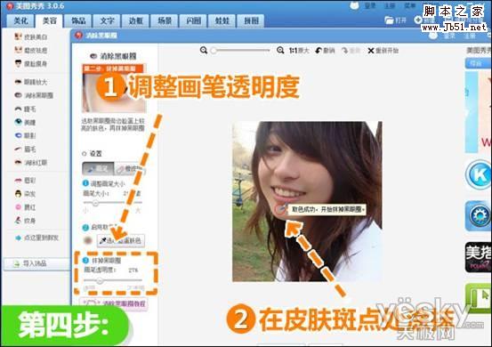
Task: Select the red-eye removal tool icon
Action: (x=18, y=162)
